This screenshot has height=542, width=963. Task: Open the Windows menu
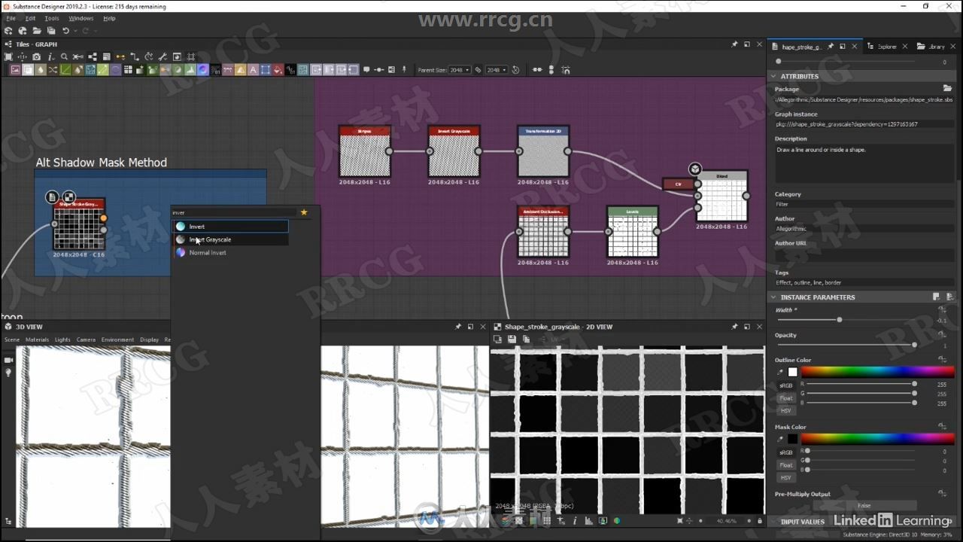point(81,18)
